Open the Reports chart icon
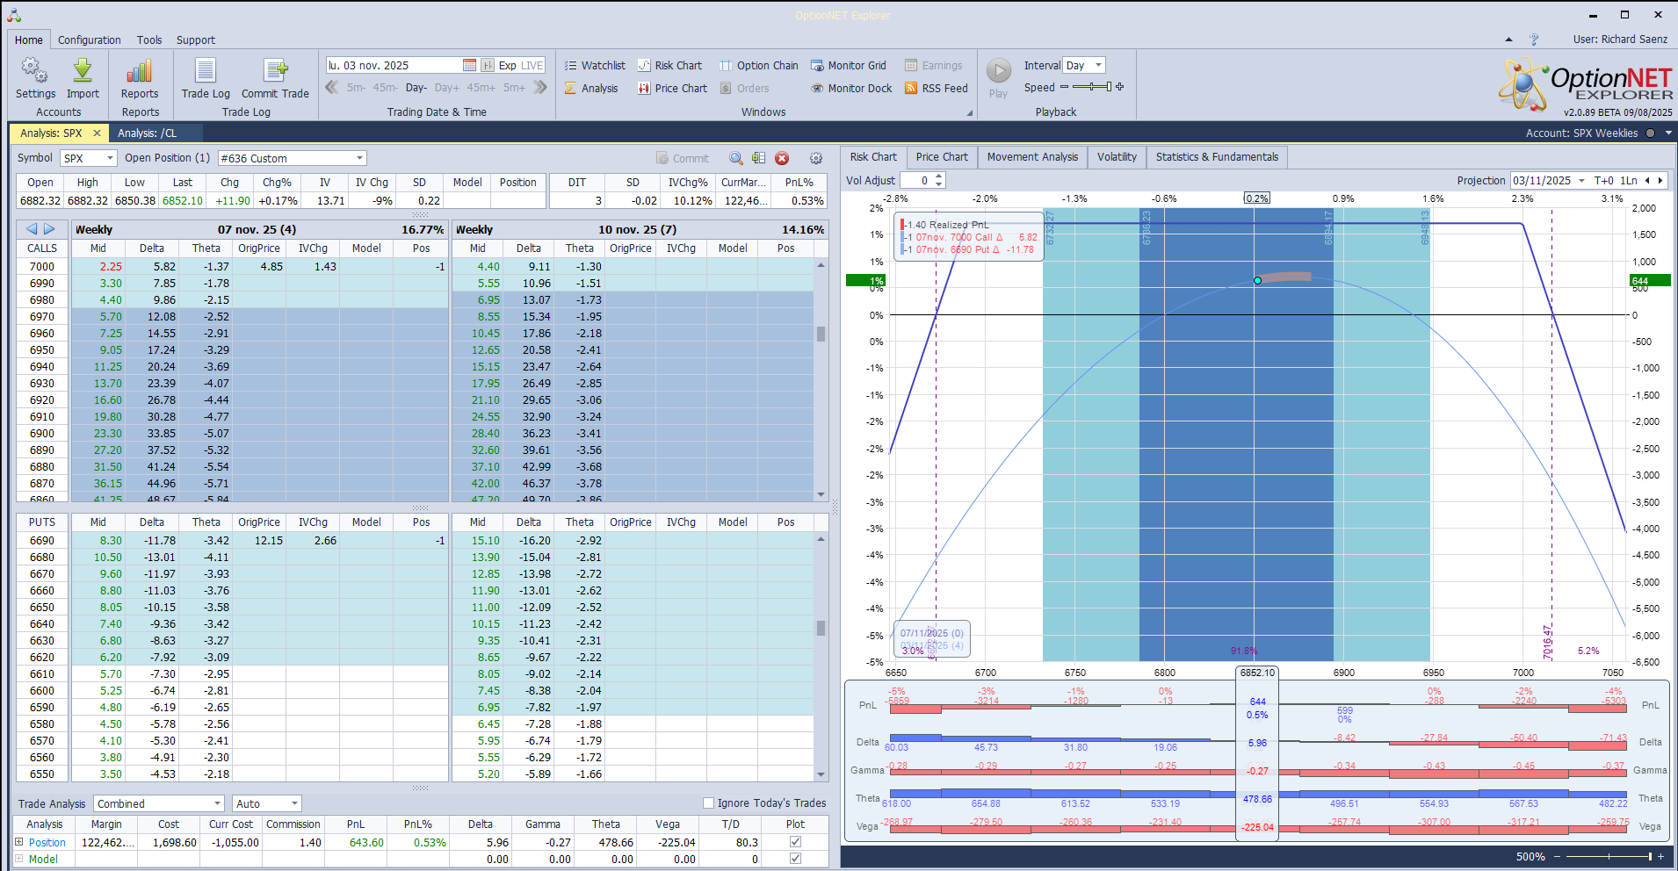 coord(140,72)
